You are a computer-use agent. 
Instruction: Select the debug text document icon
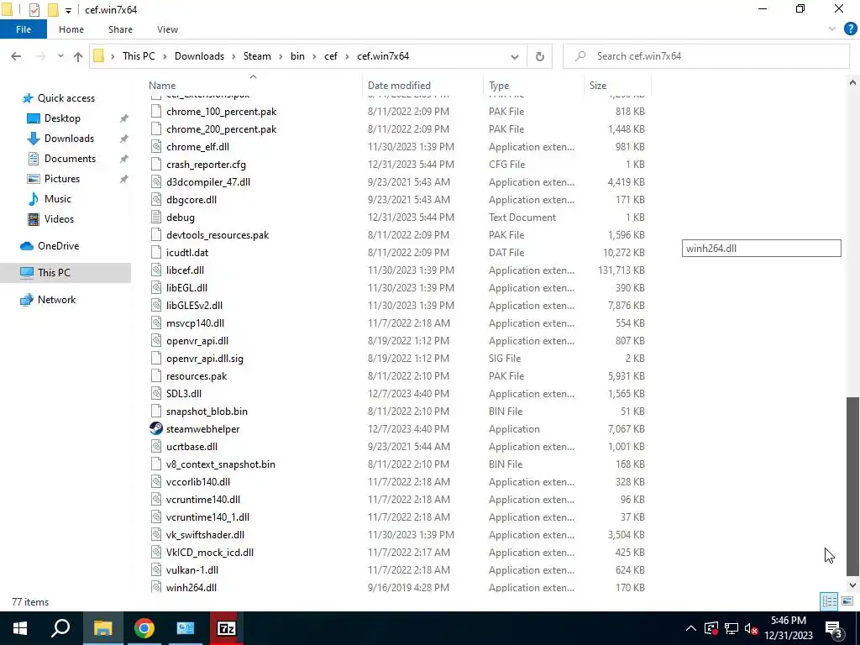tap(156, 218)
